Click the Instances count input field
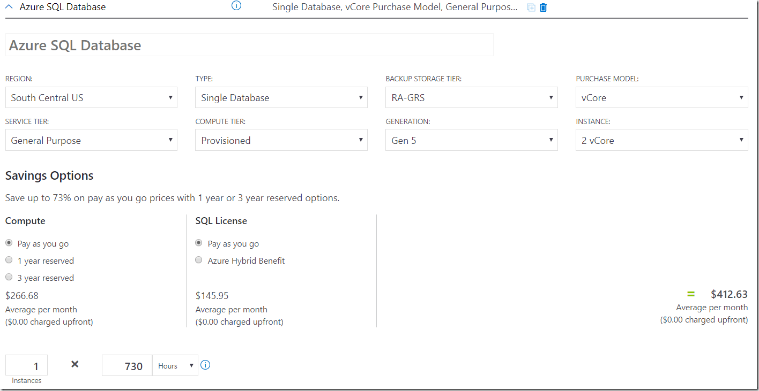Screen dimensions: 759x391 [x=27, y=366]
